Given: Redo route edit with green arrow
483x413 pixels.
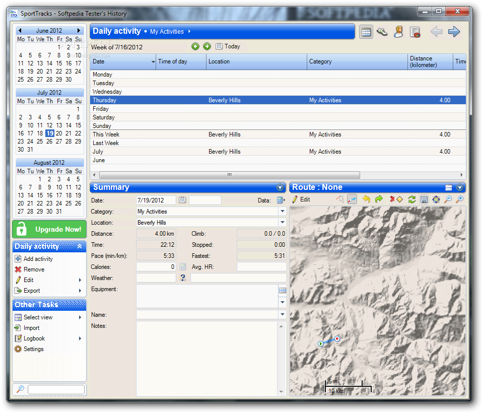Looking at the screenshot, I should click(x=379, y=199).
